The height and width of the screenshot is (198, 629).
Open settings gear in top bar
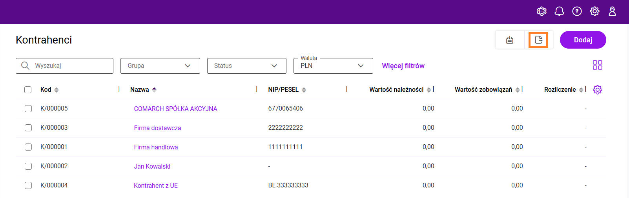click(594, 11)
